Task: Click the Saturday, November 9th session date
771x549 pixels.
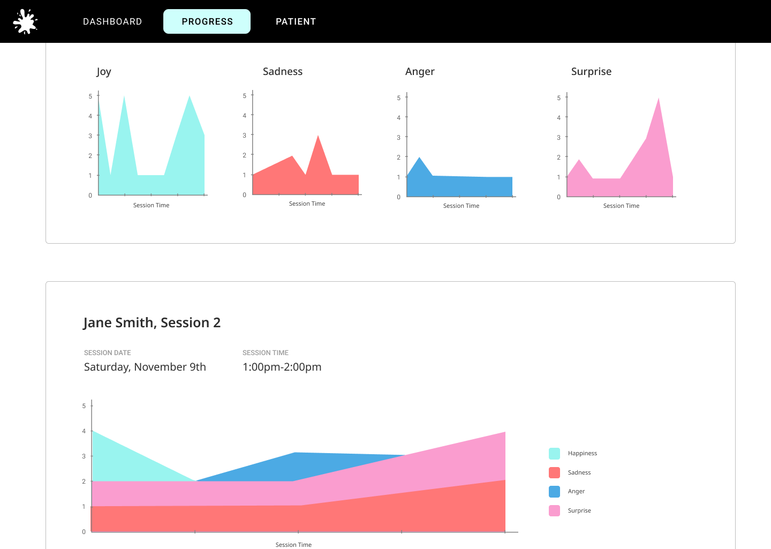Action: 145,367
